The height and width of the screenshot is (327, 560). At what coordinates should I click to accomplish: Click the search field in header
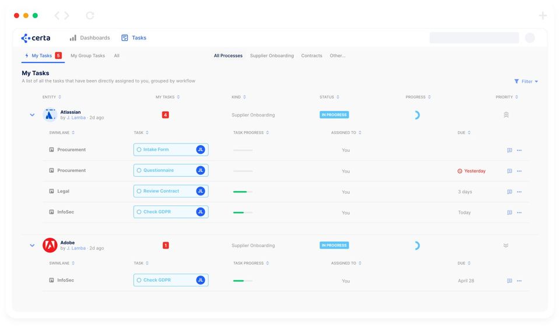click(474, 37)
